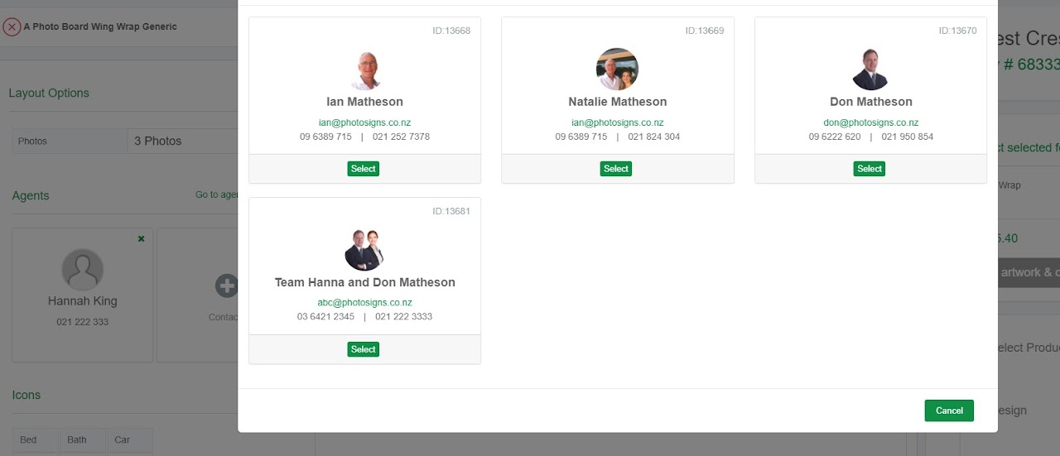Click the plus icon to add contact
Viewport: 1060px width, 456px height.
[226, 286]
